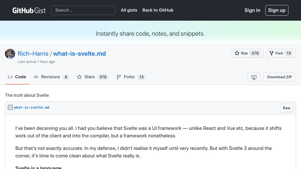Open the what-is-svelte.md gist title link
Viewport: 301px width, 169px height.
pyautogui.click(x=79, y=54)
